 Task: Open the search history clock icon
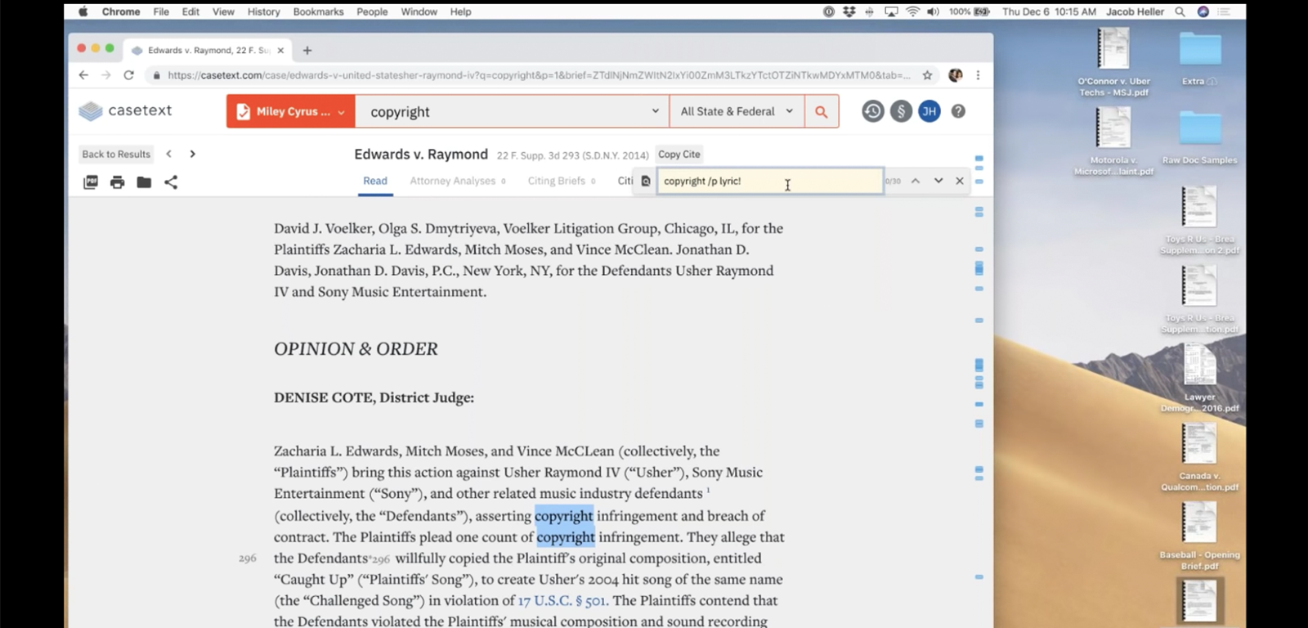point(873,111)
